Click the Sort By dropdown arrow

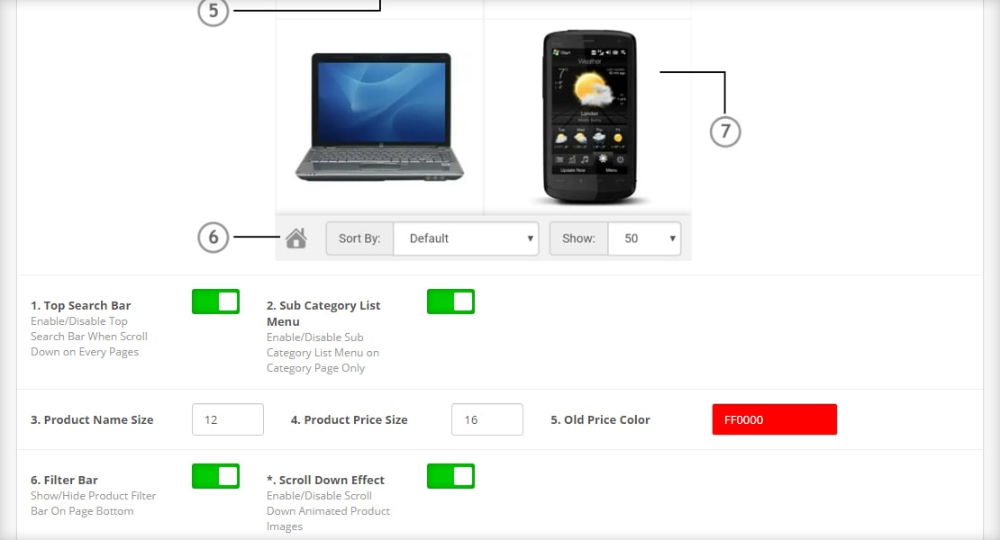(530, 238)
